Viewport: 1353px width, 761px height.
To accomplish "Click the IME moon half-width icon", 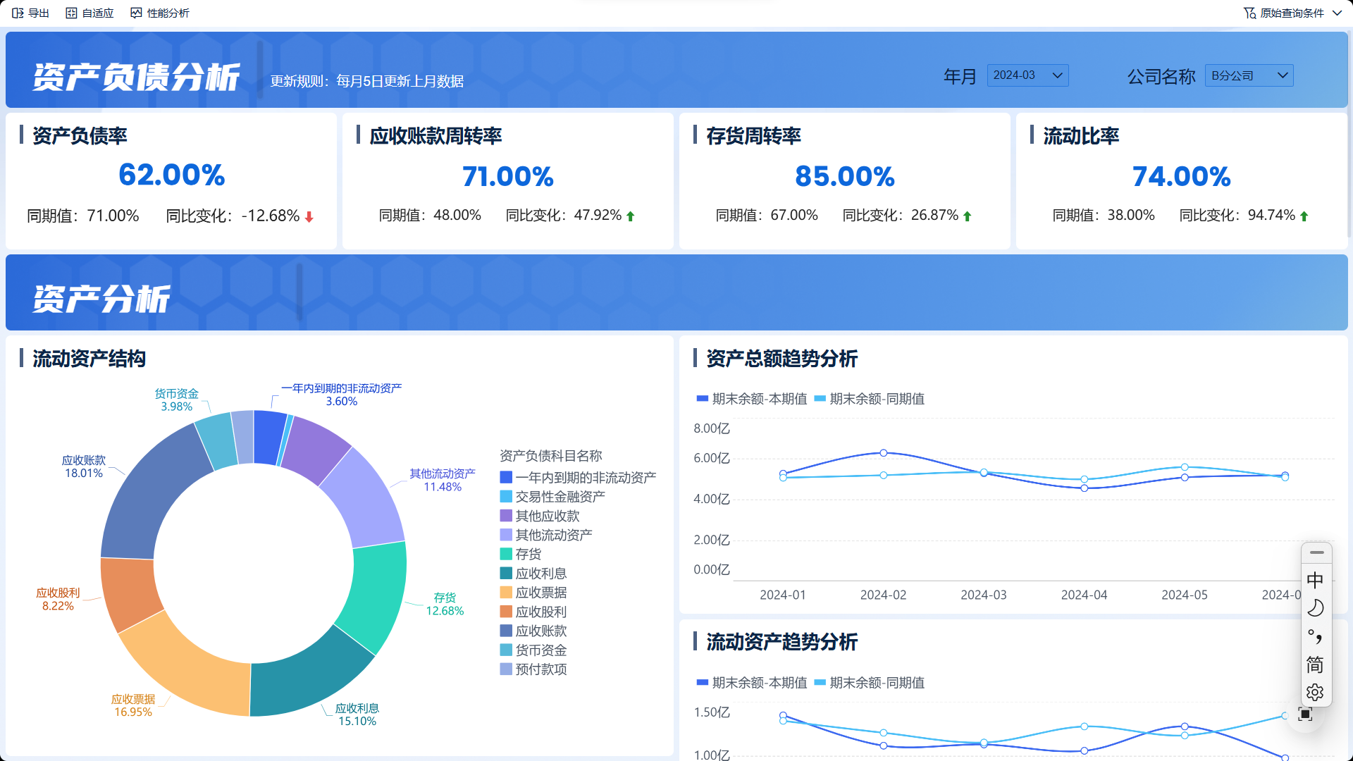I will [1315, 608].
